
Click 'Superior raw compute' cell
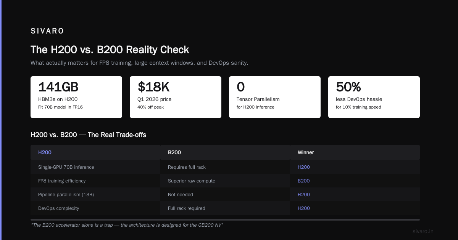(192, 181)
